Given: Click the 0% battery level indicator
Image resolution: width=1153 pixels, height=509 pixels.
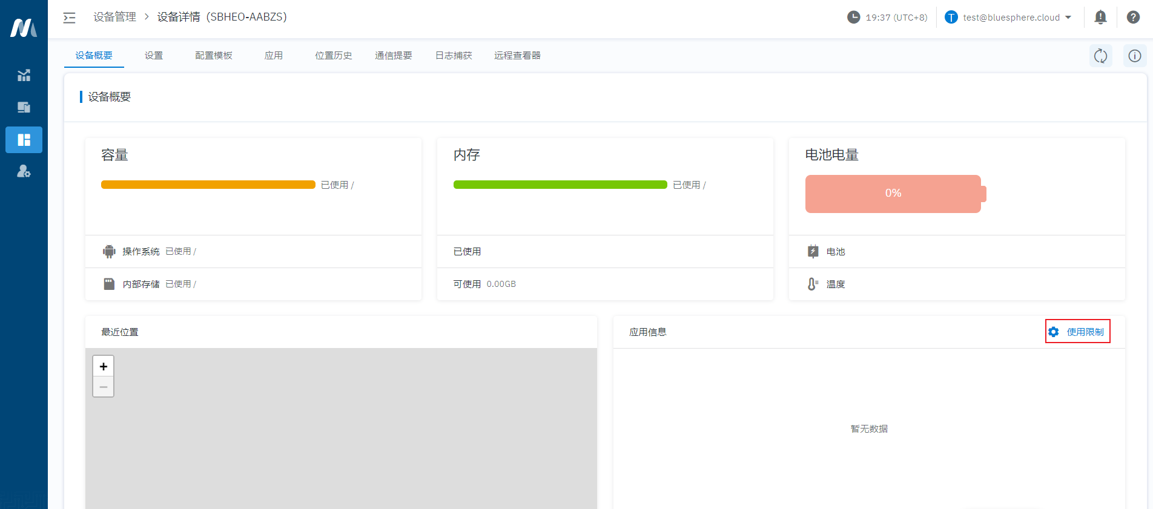Looking at the screenshot, I should (893, 194).
